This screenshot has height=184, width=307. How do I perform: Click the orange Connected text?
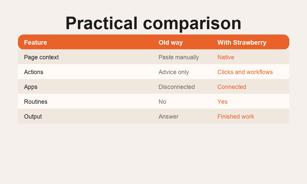[x=232, y=87]
